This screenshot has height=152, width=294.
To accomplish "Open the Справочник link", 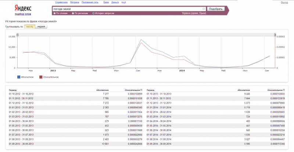I will click(61, 2).
